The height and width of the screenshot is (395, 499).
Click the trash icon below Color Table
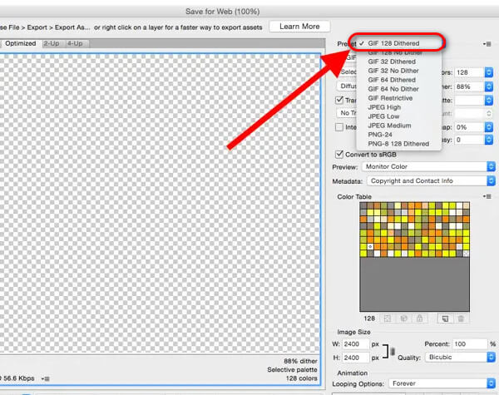(x=462, y=318)
